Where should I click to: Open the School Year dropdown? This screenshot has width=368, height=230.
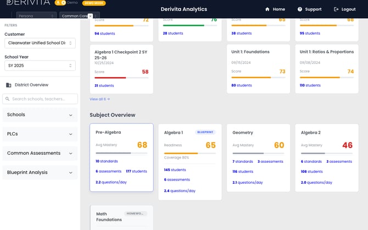pos(40,65)
